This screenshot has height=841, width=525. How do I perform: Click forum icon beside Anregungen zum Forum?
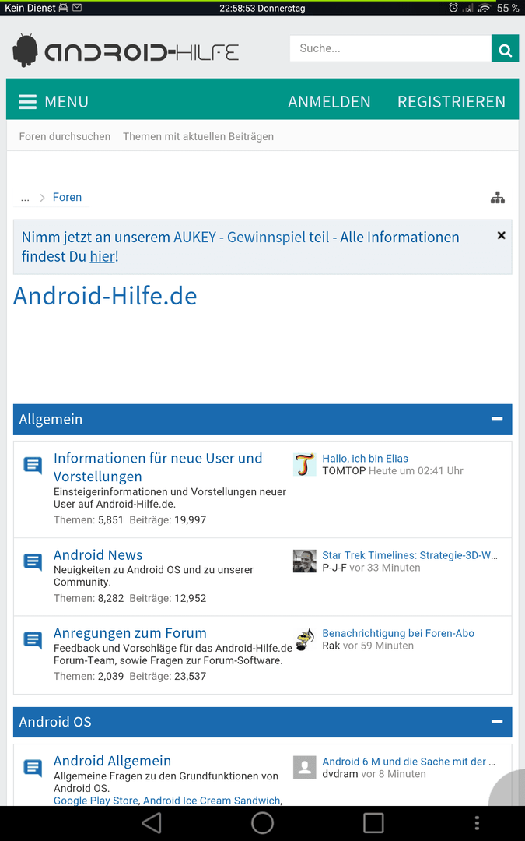(33, 640)
